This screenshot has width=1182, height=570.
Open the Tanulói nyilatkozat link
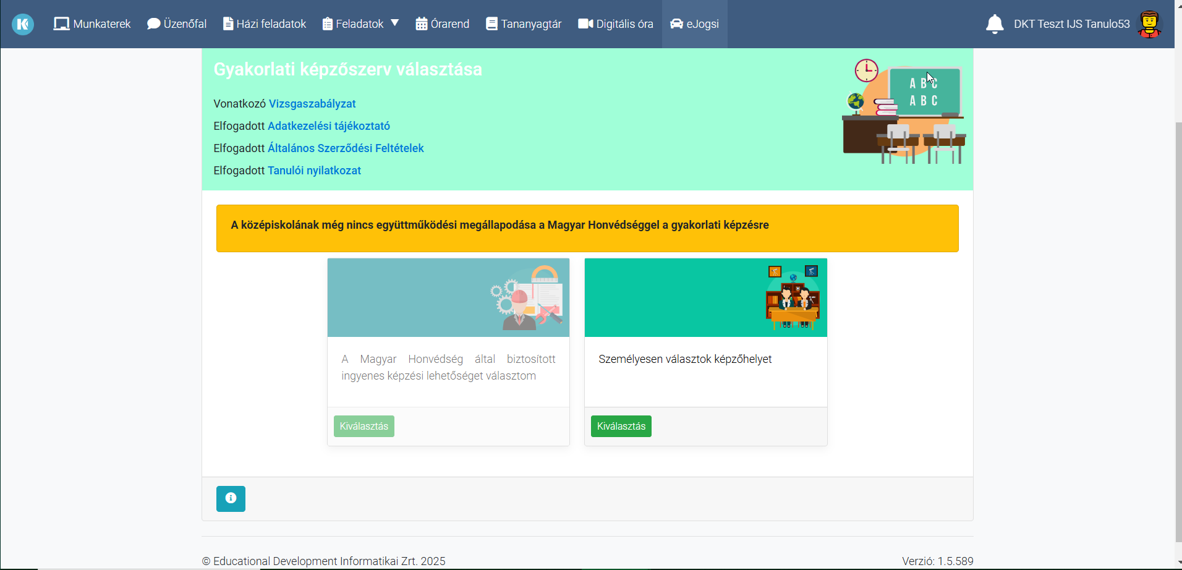pyautogui.click(x=314, y=171)
